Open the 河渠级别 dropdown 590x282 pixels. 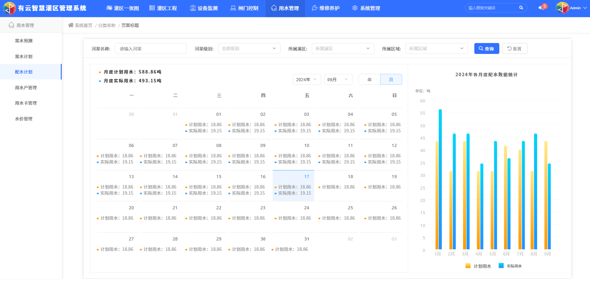coord(249,48)
